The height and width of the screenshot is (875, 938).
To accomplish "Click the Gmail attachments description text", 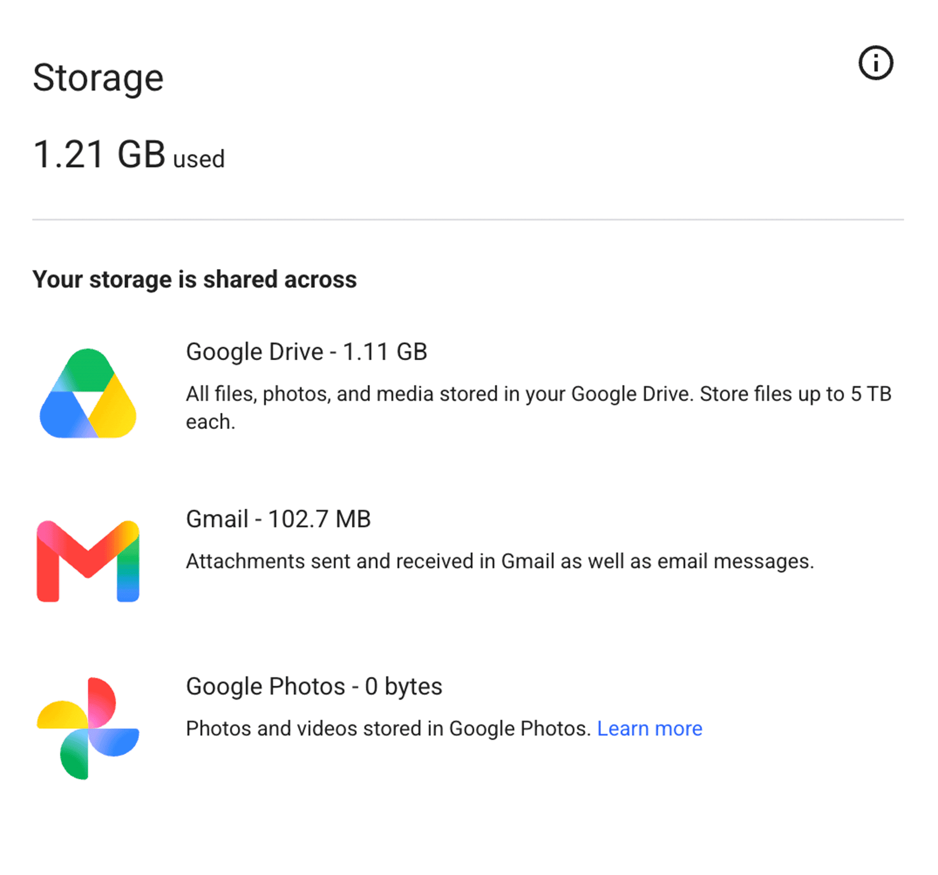I will 500,561.
